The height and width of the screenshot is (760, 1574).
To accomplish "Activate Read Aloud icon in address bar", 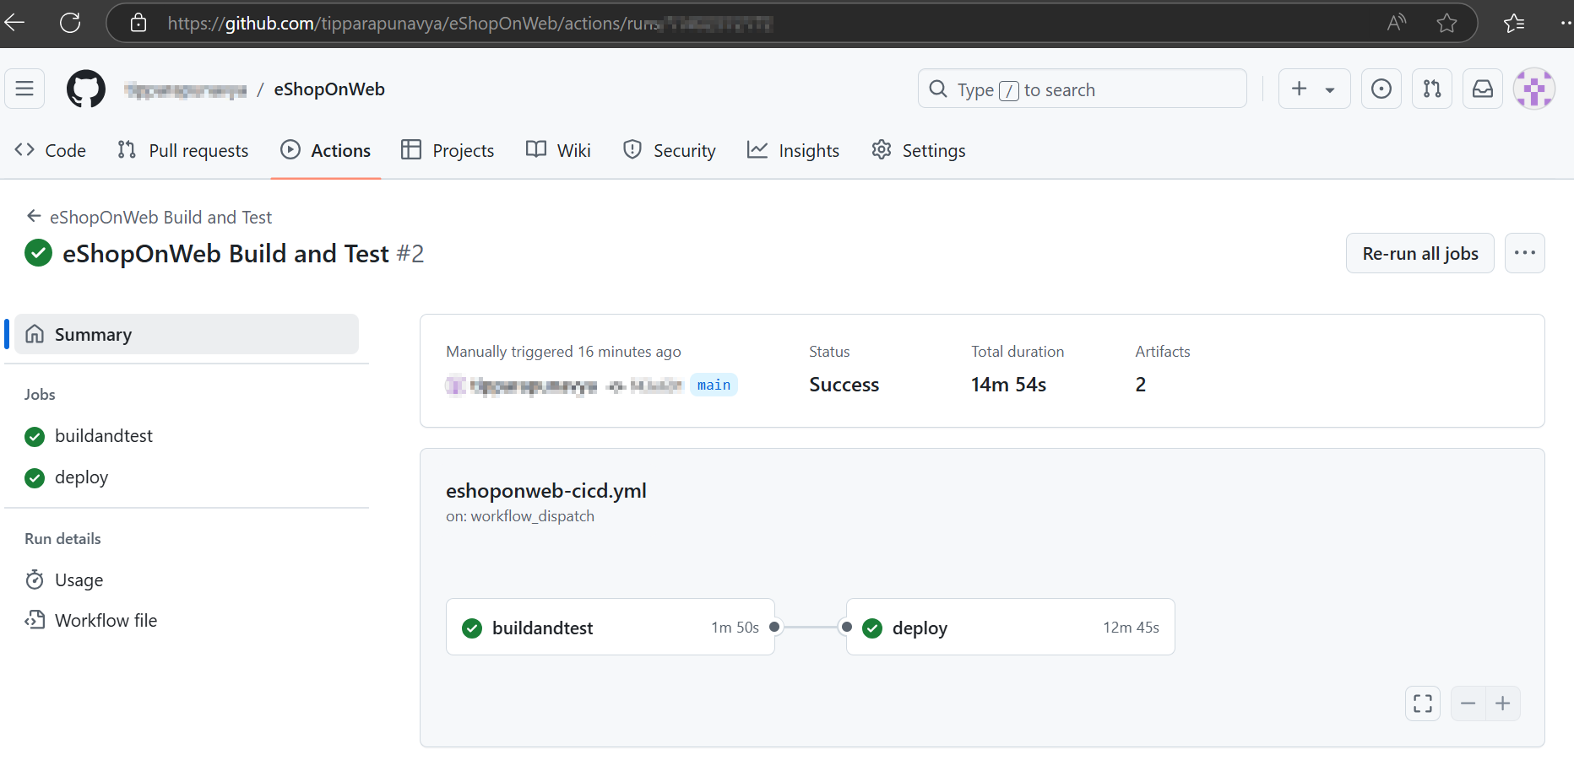I will pyautogui.click(x=1397, y=23).
